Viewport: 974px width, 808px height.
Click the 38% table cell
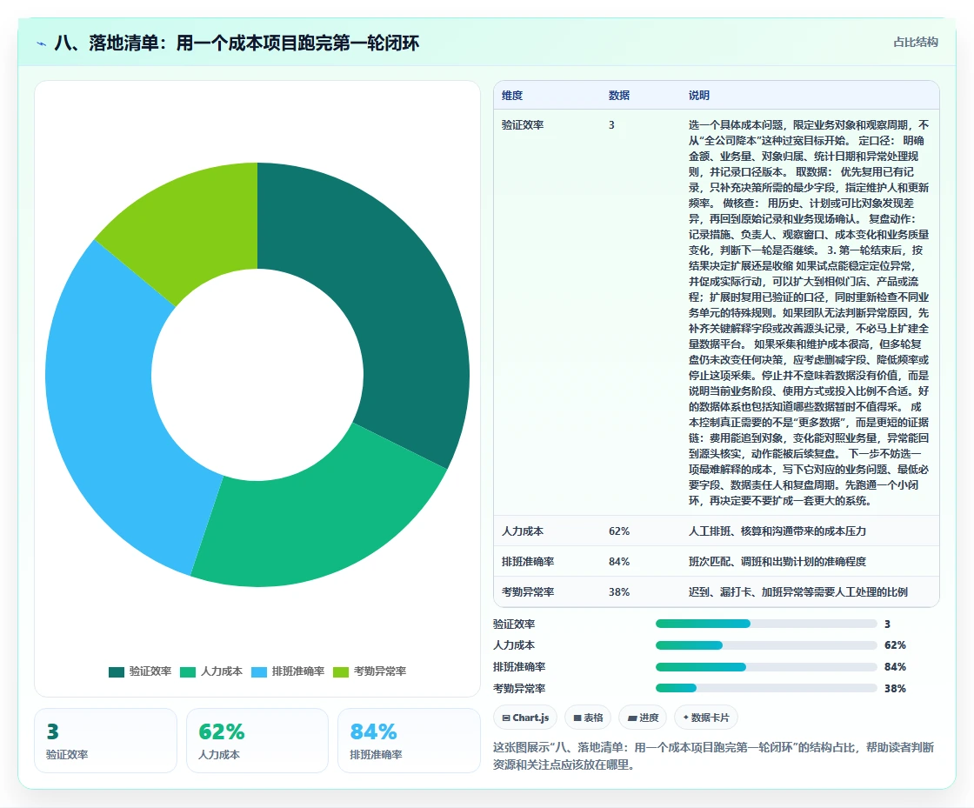point(618,592)
